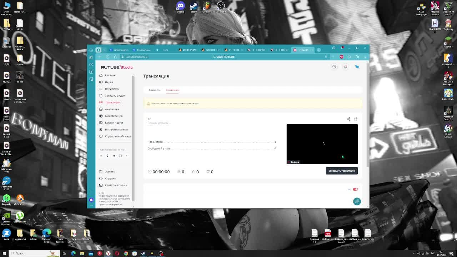This screenshot has width=457, height=257.
Task: Switch to the ИНФОРМАЦ browser tab
Action: click(x=188, y=50)
